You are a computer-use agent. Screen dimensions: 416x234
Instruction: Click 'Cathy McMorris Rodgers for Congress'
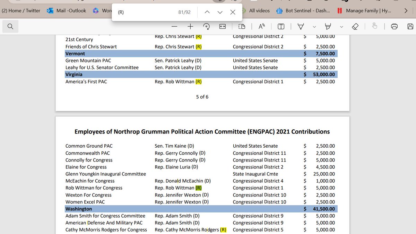pos(106,229)
